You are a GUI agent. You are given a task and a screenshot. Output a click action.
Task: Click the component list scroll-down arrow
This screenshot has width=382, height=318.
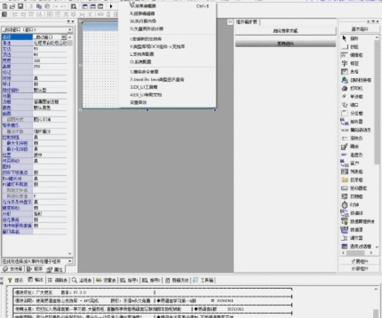coord(377,247)
